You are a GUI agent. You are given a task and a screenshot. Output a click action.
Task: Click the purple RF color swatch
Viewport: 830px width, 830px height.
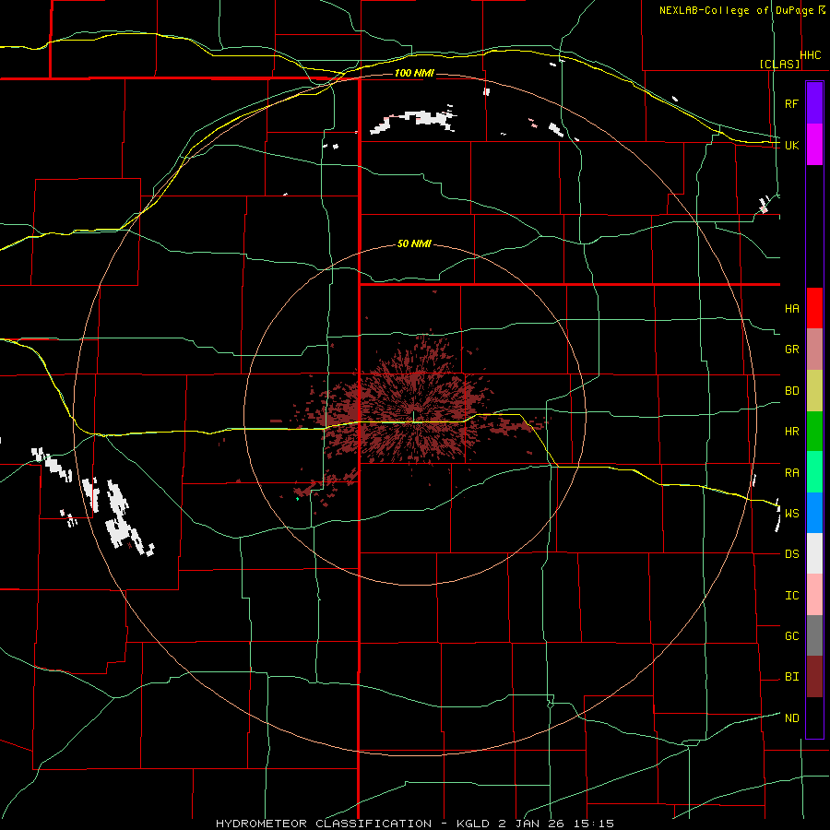[814, 103]
